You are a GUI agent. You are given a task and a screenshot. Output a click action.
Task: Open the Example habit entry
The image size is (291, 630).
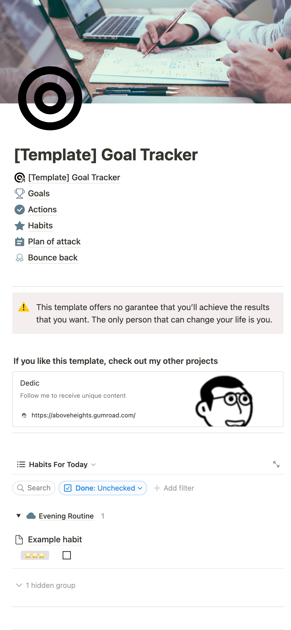click(x=55, y=539)
